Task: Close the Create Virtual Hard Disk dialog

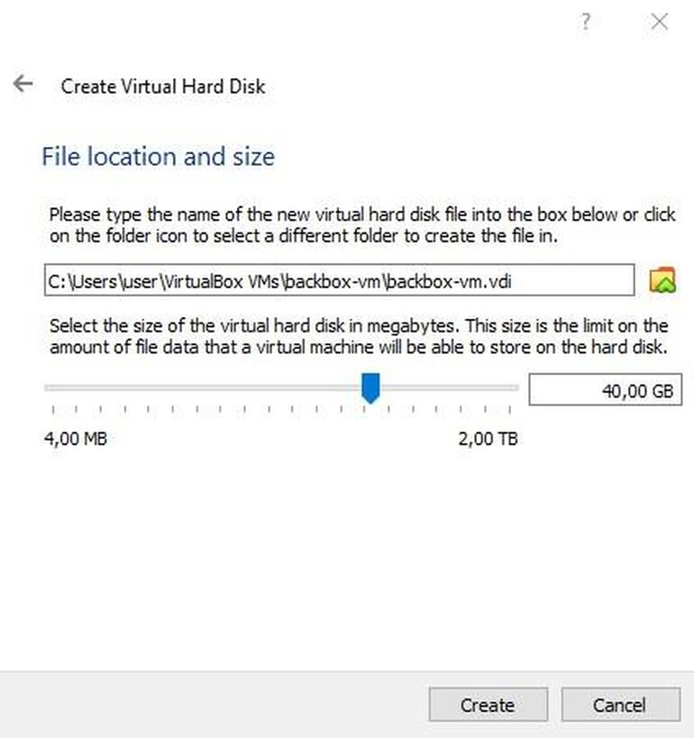Action: (659, 22)
